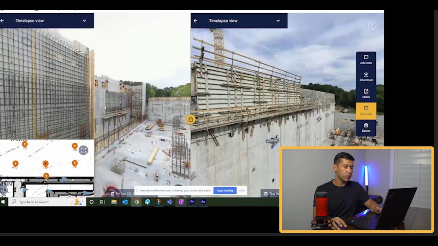Open the Windows Start menu
438x246 pixels.
coord(3,202)
